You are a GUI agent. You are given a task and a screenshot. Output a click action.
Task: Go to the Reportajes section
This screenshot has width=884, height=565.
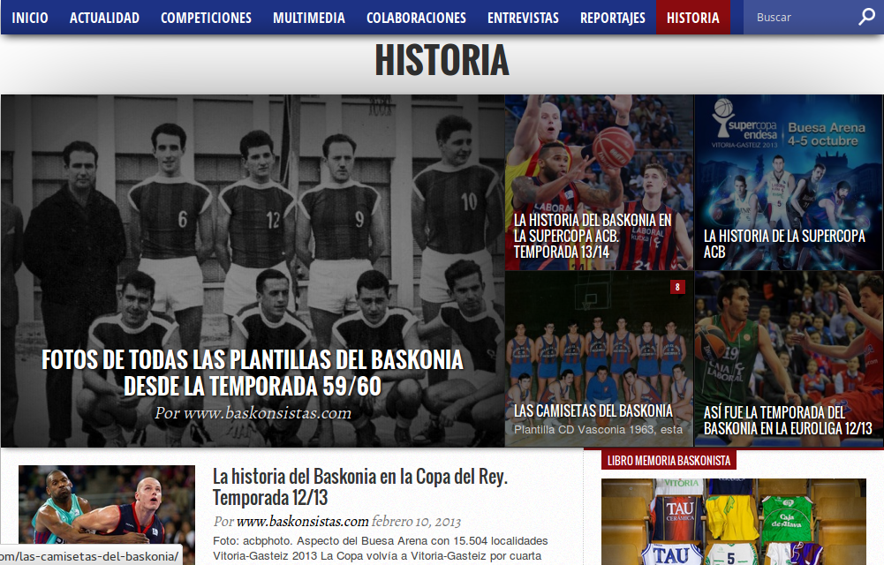612,18
